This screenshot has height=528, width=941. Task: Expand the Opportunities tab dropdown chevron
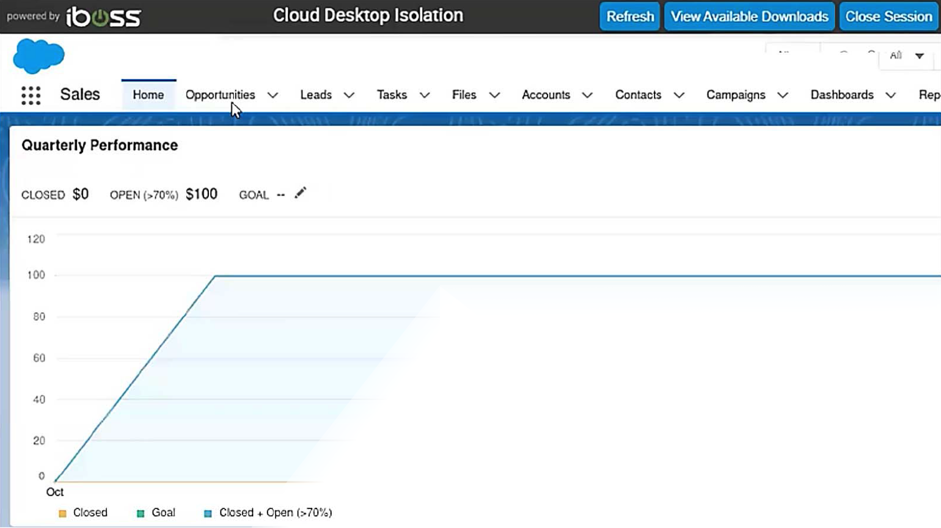coord(273,95)
